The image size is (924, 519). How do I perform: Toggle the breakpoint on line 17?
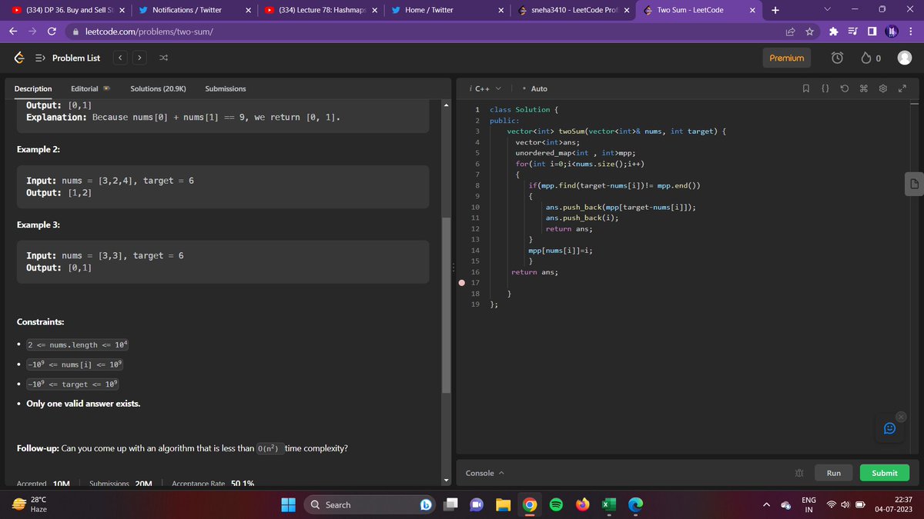click(x=462, y=283)
